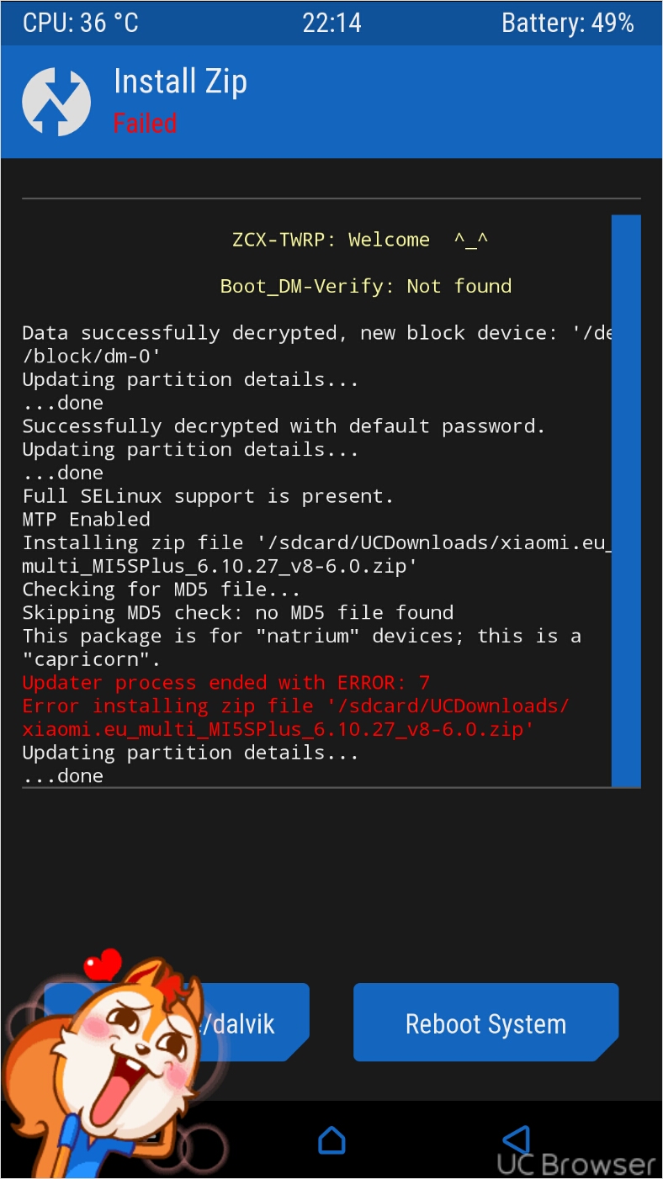Click the Full SELinux support line
Viewport: 663px width, 1179px height.
click(x=208, y=496)
